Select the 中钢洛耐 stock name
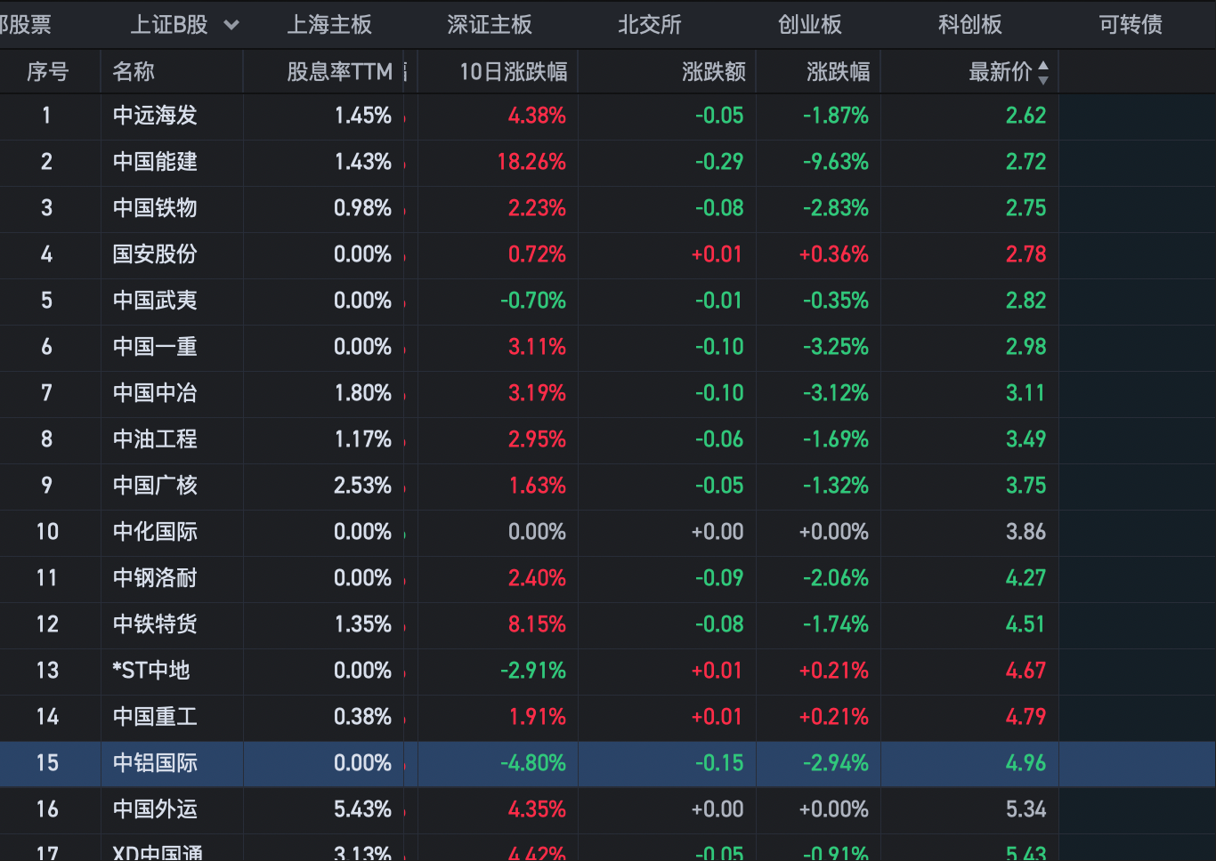 pos(155,578)
